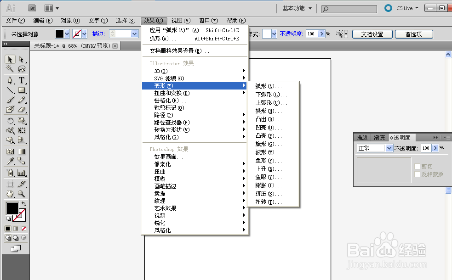Switch to the 渐变 panel tab
452x280 pixels.
[x=379, y=137]
